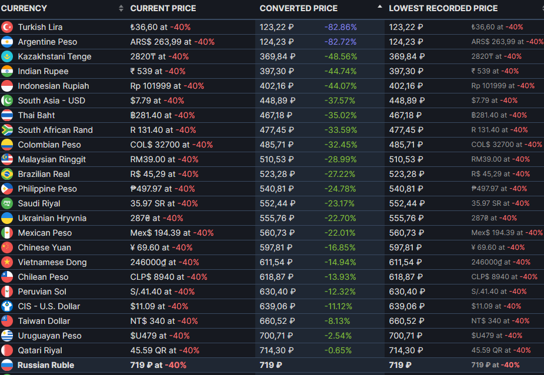Click the South African Rand flag
Screen dimensions: 544x375
(7, 130)
